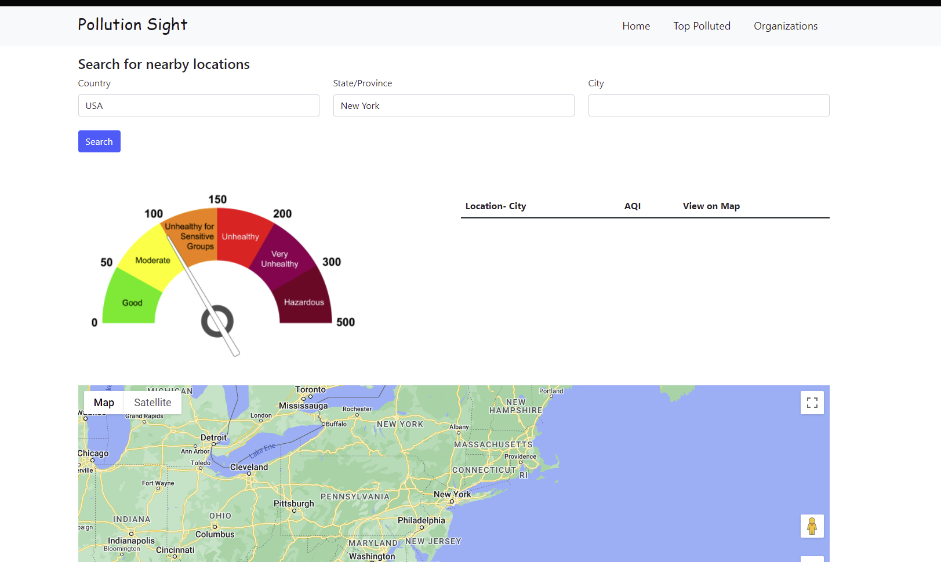Screen dimensions: 941x562
Task: Open the map fullscreen view icon
Action: (812, 403)
